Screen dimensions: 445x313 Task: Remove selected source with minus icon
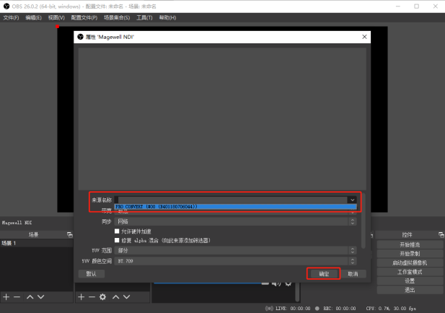(x=92, y=297)
